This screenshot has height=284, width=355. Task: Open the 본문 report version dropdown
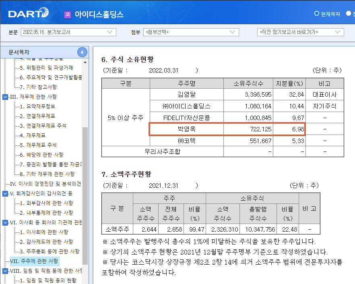tap(68, 32)
